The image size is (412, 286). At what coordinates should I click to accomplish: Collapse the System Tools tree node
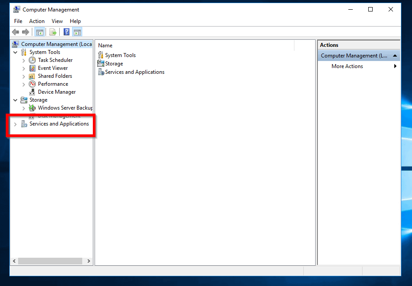[15, 52]
